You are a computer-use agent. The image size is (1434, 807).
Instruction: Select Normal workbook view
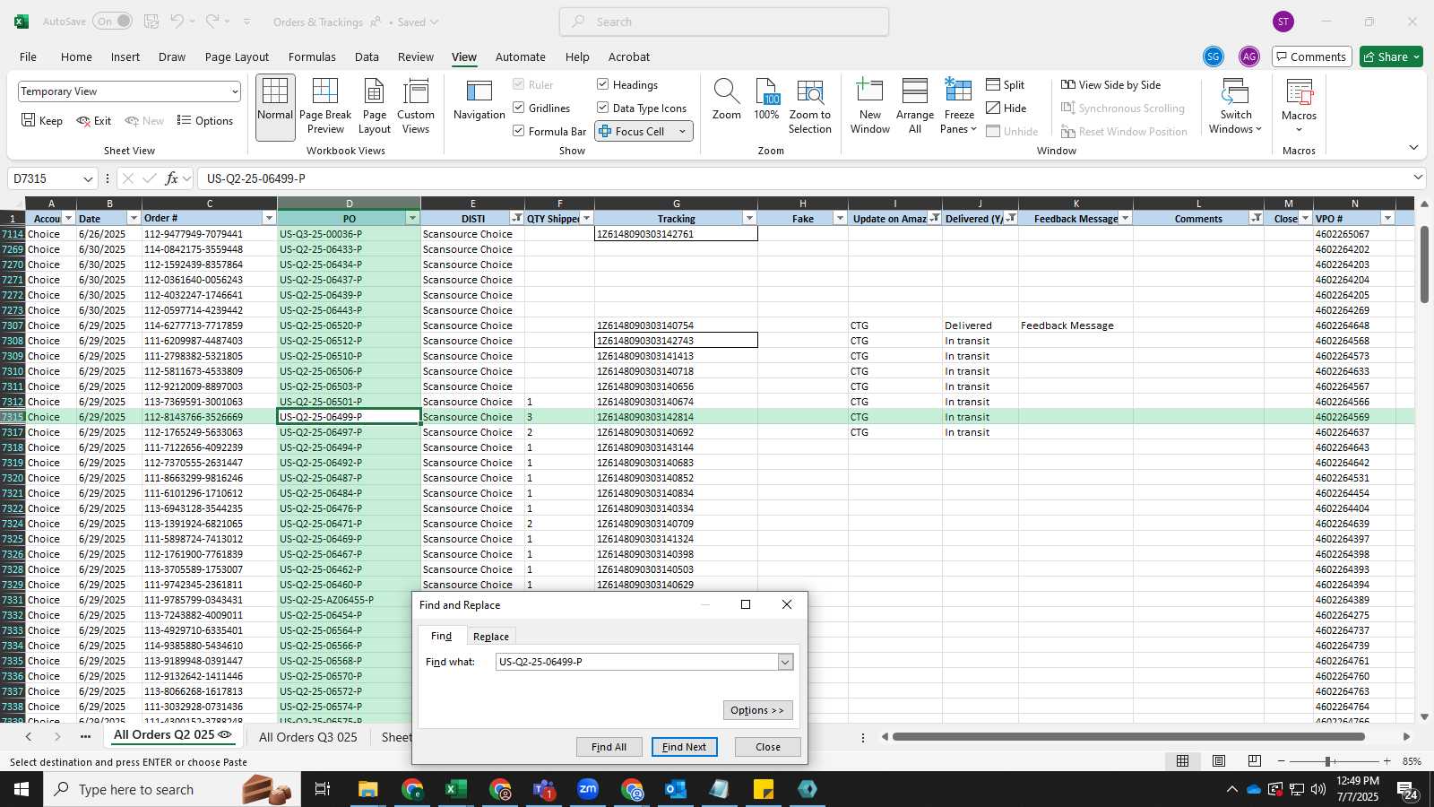pyautogui.click(x=275, y=108)
